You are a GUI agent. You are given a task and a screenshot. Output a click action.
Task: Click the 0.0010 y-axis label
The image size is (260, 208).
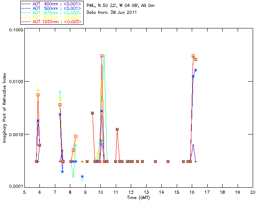(16, 134)
